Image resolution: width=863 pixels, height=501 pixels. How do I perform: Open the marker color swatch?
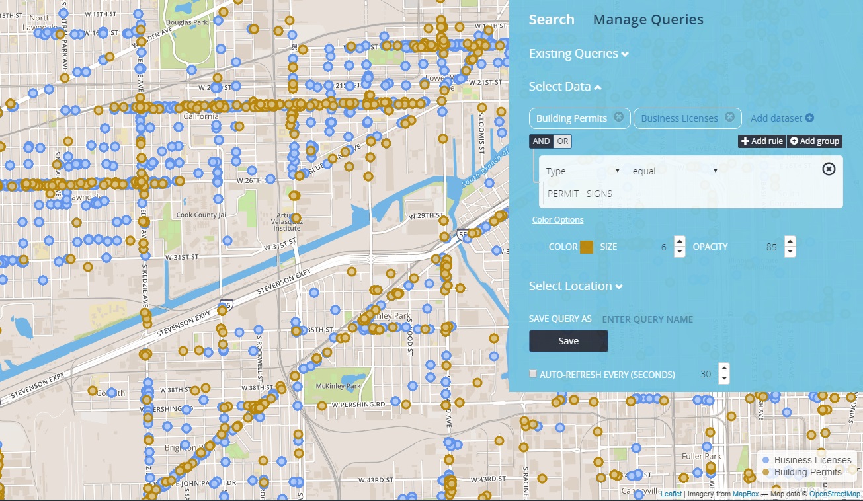click(x=587, y=247)
